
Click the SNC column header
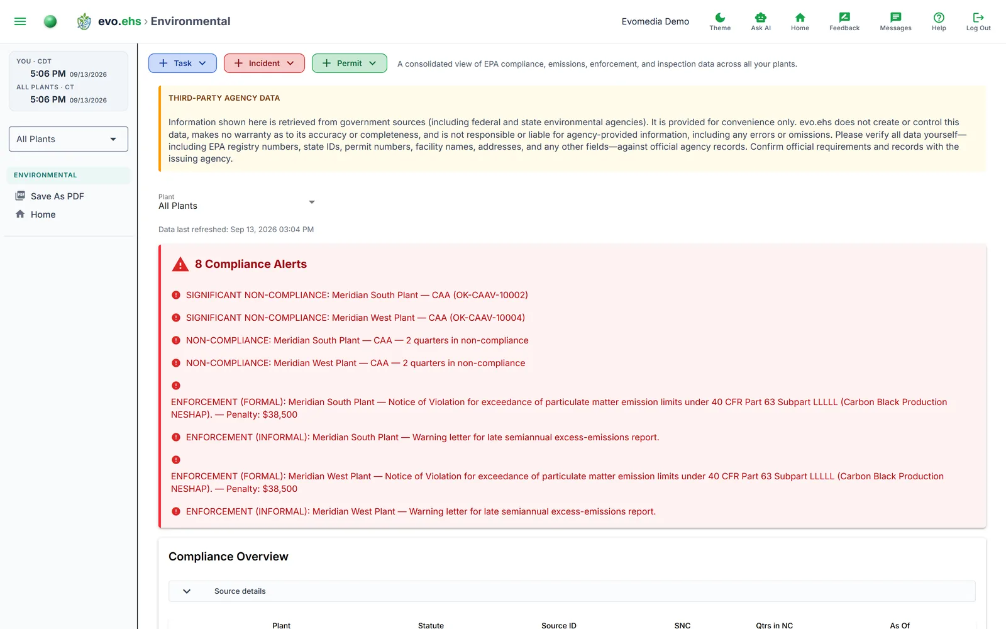pyautogui.click(x=682, y=625)
